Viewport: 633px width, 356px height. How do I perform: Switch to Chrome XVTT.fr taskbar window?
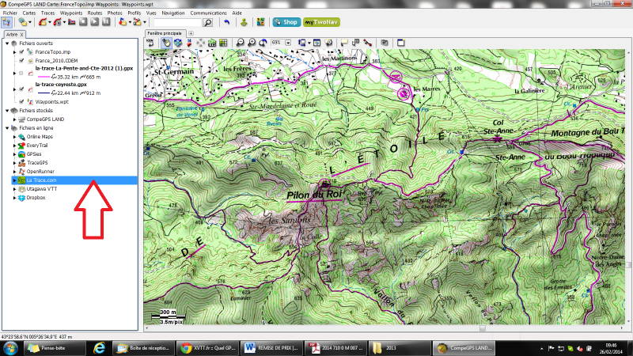coord(207,348)
